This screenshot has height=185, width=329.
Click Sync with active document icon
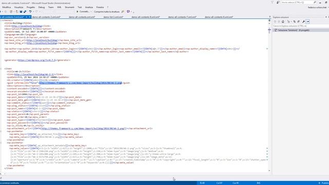(x=295, y=22)
